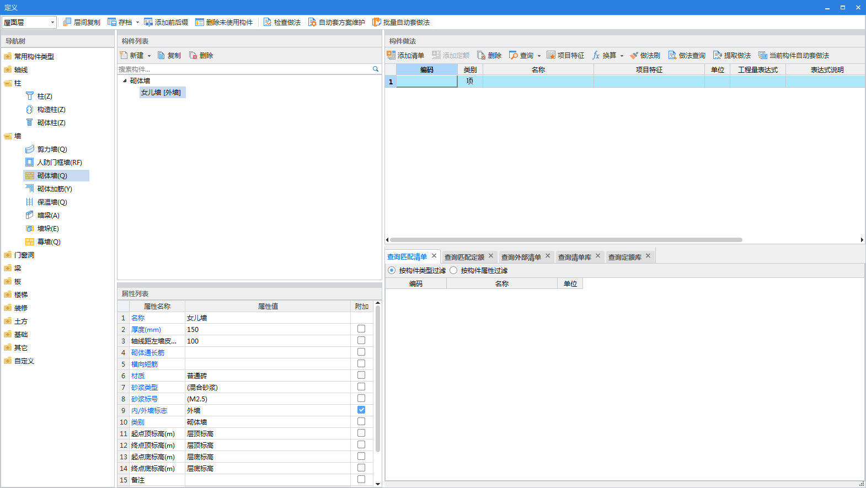This screenshot has width=866, height=488.
Task: Open 查询 dropdown arrow
Action: pos(539,56)
